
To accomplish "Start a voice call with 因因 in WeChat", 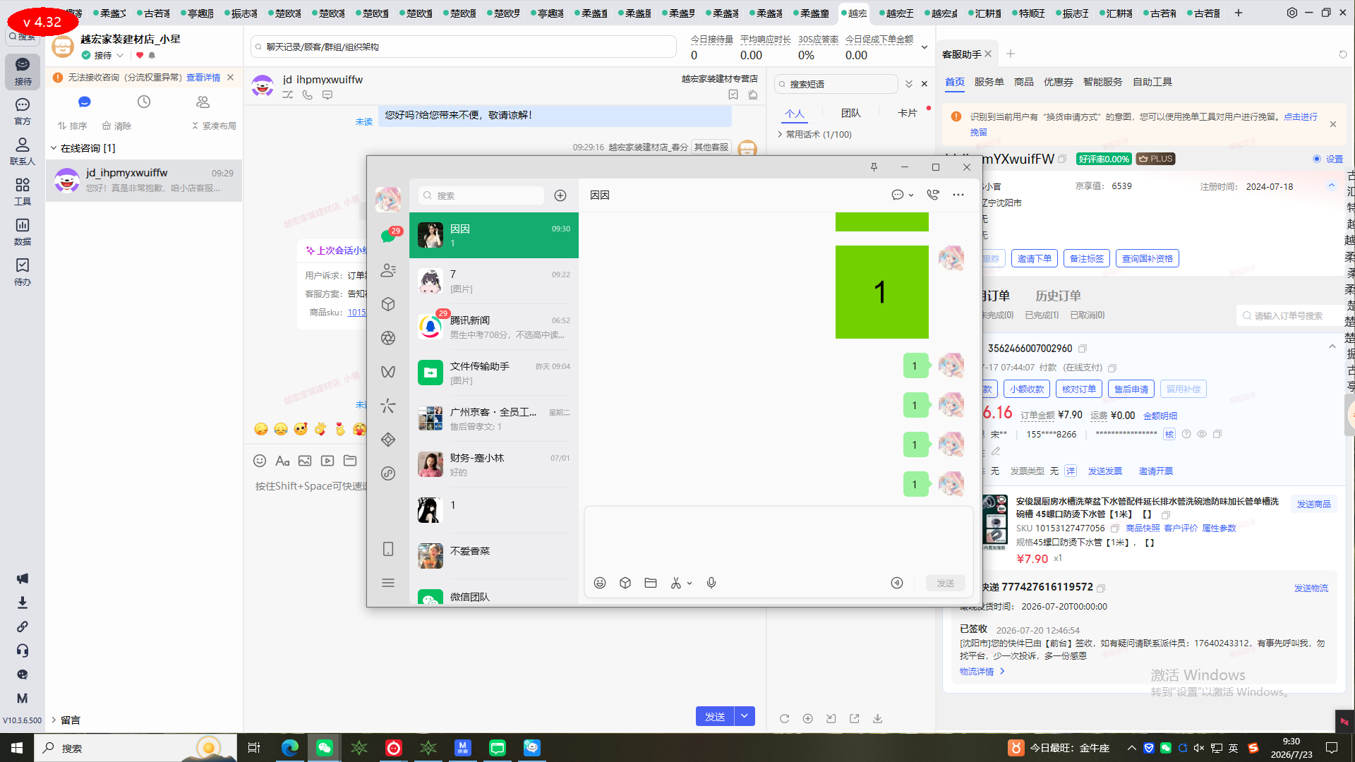I will (x=933, y=195).
